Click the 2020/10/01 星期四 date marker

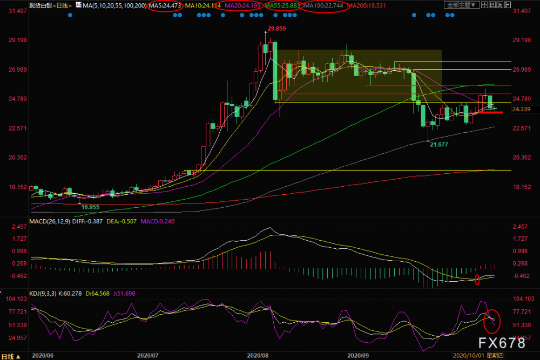point(478,356)
